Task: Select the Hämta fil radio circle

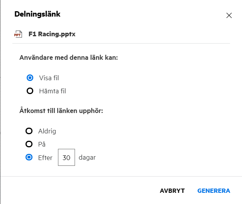Action: pos(29,91)
